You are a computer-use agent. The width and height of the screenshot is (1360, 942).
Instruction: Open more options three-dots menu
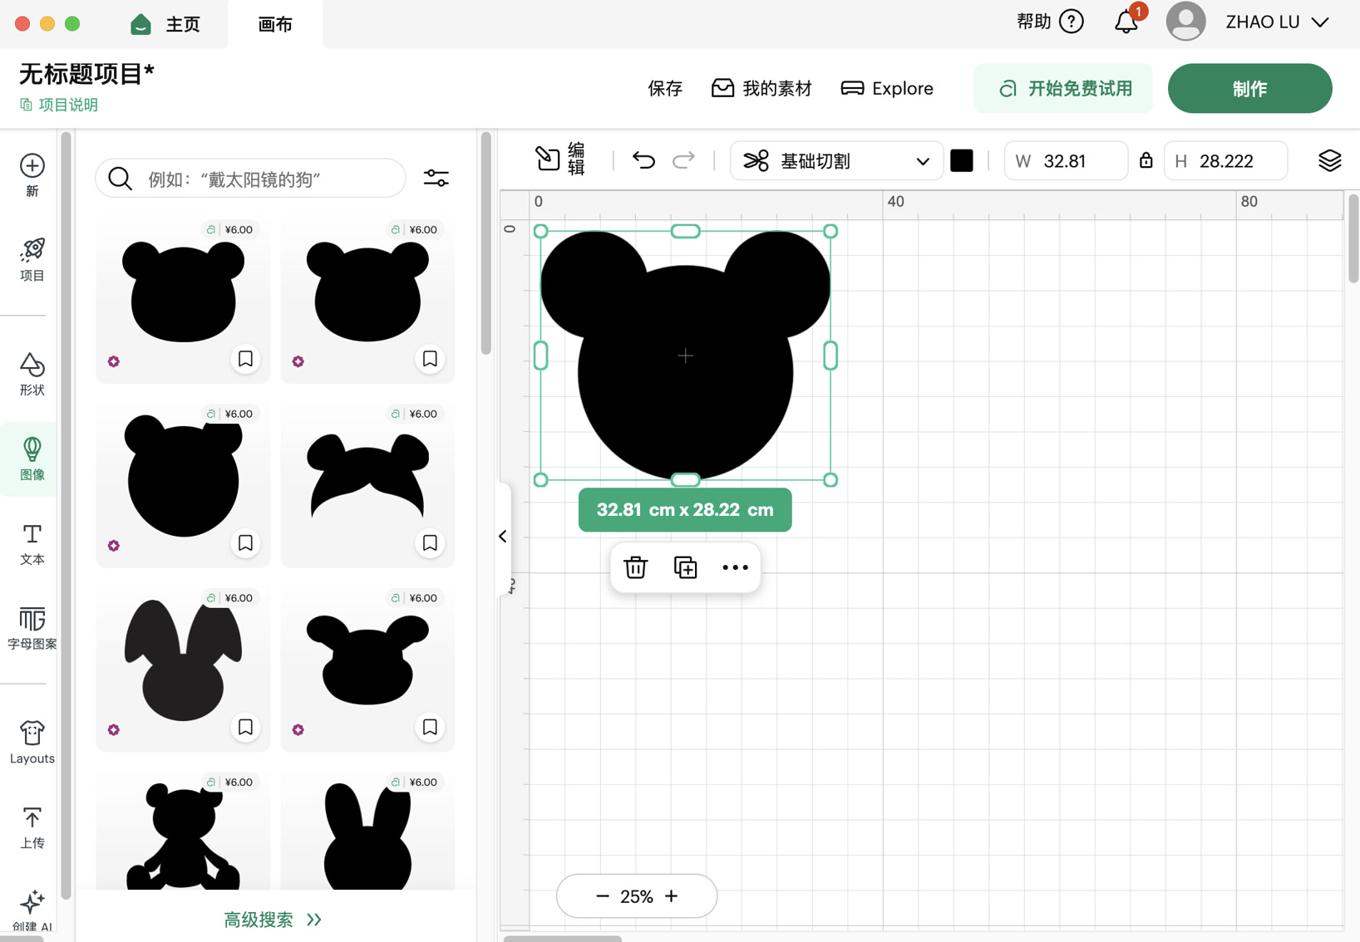point(736,567)
